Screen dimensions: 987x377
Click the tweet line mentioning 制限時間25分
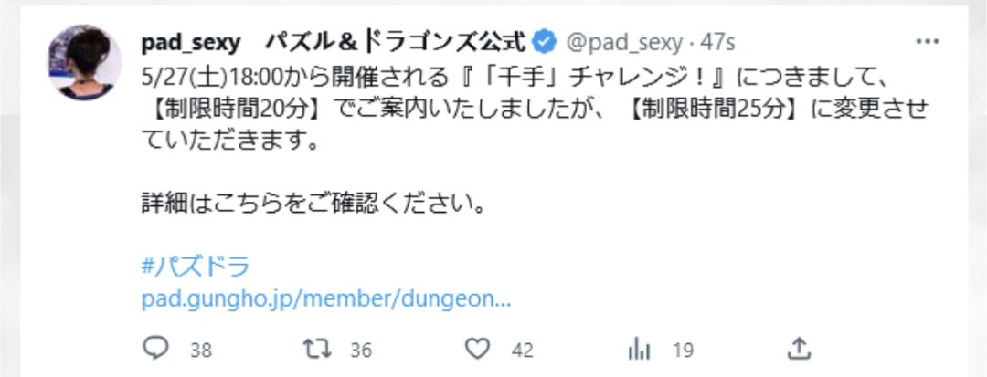535,109
